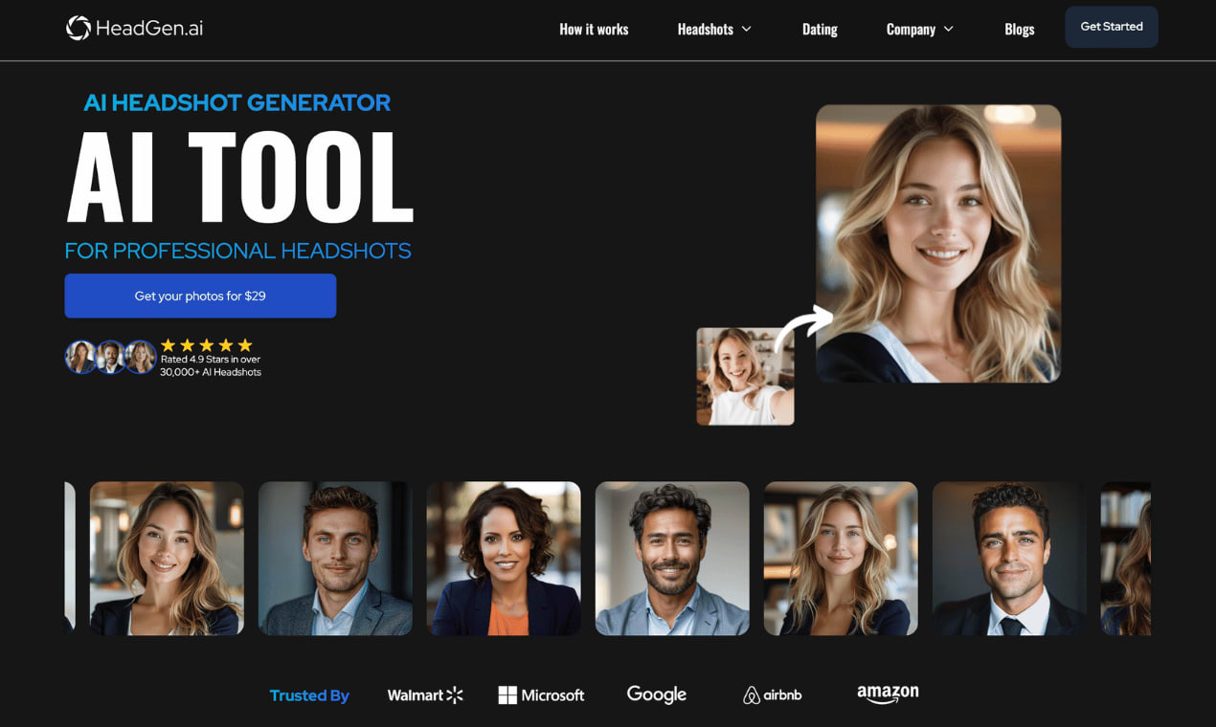Open the large blonde woman hero headshot

pos(938,243)
